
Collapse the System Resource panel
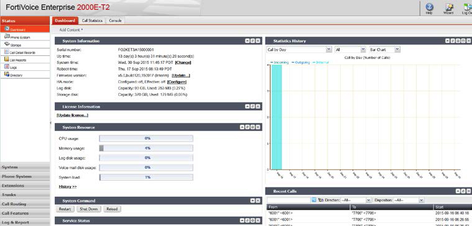point(242,127)
